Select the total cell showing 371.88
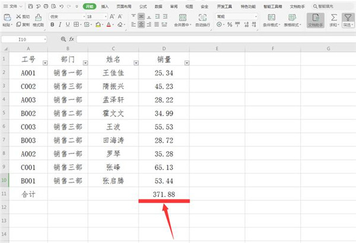This screenshot has width=356, height=243. tap(164, 194)
